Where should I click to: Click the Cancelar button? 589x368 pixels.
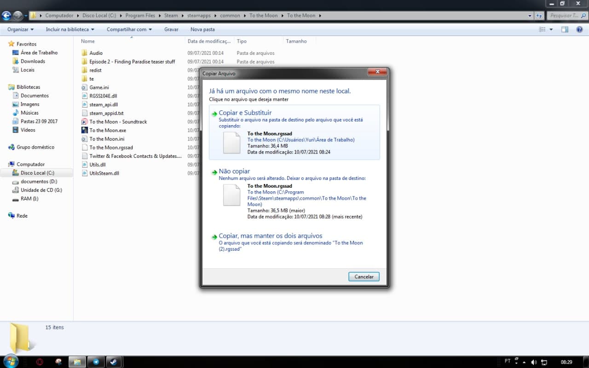pyautogui.click(x=364, y=277)
